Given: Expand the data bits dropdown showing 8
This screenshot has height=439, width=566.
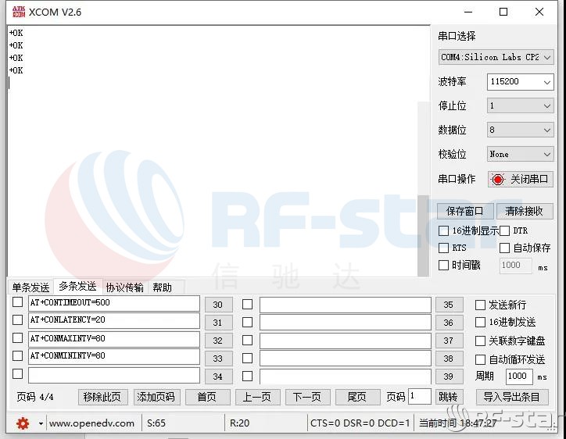Looking at the screenshot, I should tap(520, 130).
